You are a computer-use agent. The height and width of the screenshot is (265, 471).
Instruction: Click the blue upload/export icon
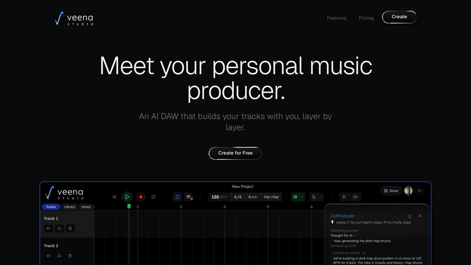pyautogui.click(x=178, y=197)
